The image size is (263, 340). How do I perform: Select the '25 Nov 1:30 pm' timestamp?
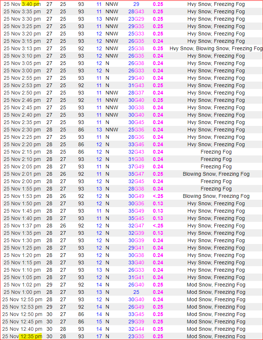pyautogui.click(x=22, y=240)
